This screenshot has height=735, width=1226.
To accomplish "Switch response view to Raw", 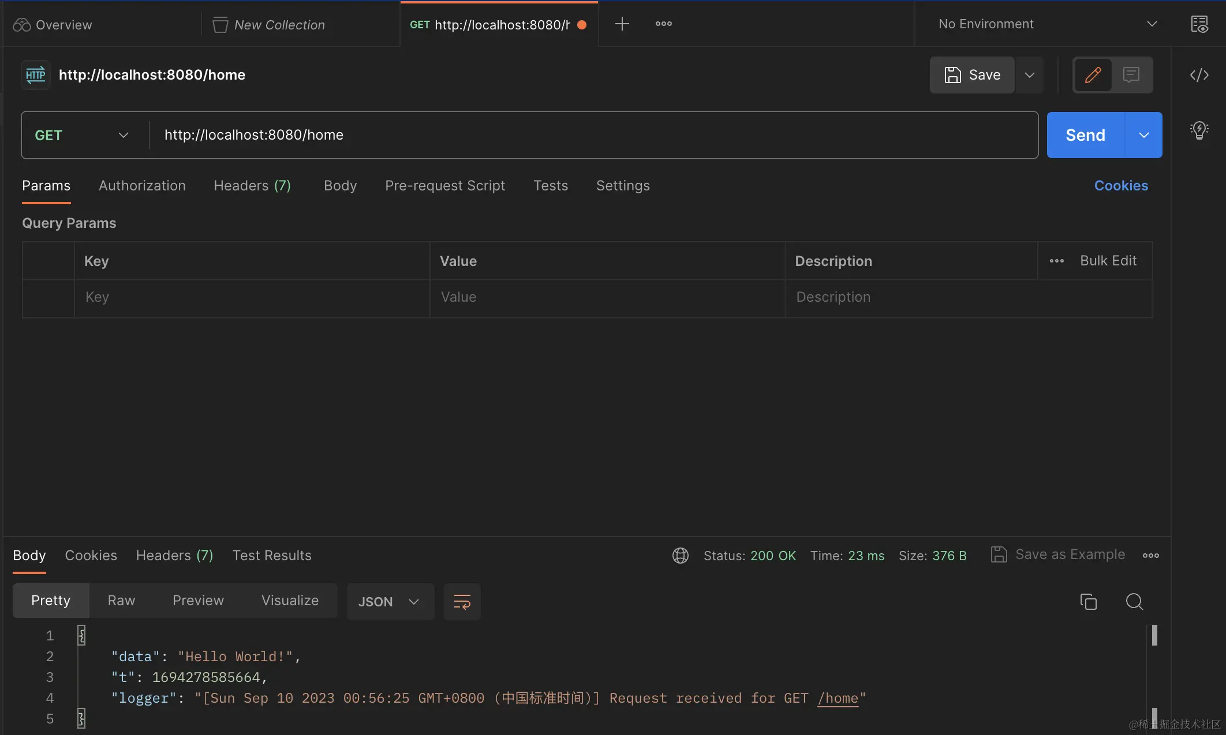I will [x=121, y=601].
